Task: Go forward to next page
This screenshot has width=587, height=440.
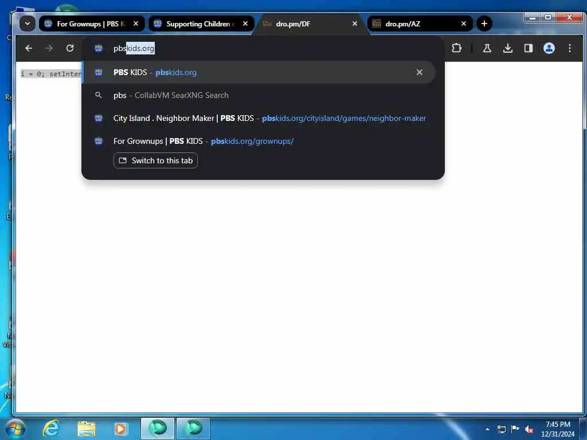Action: point(49,48)
